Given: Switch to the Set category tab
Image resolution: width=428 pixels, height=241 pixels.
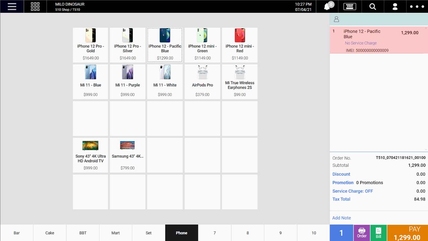Looking at the screenshot, I should point(149,233).
